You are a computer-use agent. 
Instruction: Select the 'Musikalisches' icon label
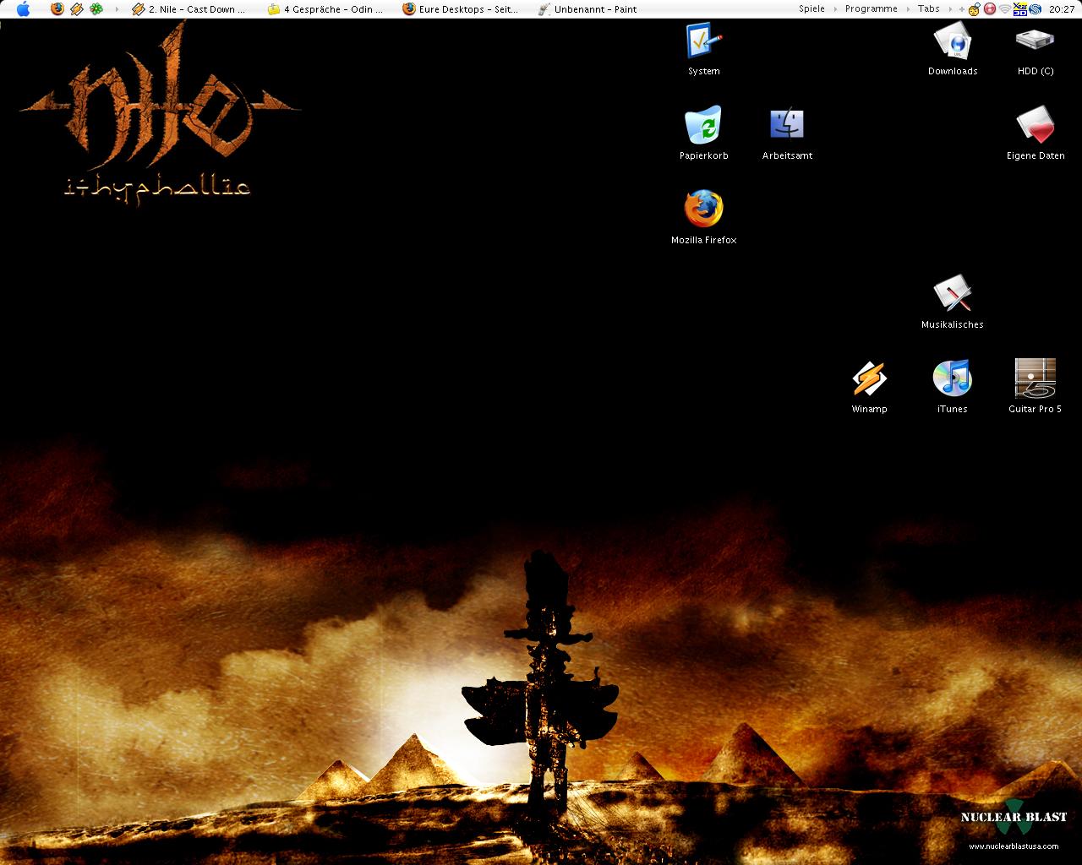[953, 324]
